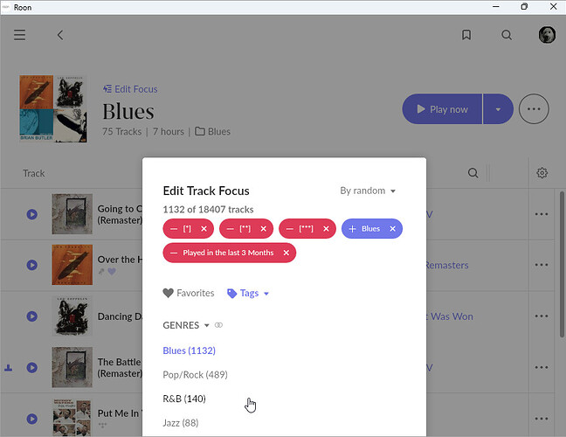Click the Track column header

point(34,173)
